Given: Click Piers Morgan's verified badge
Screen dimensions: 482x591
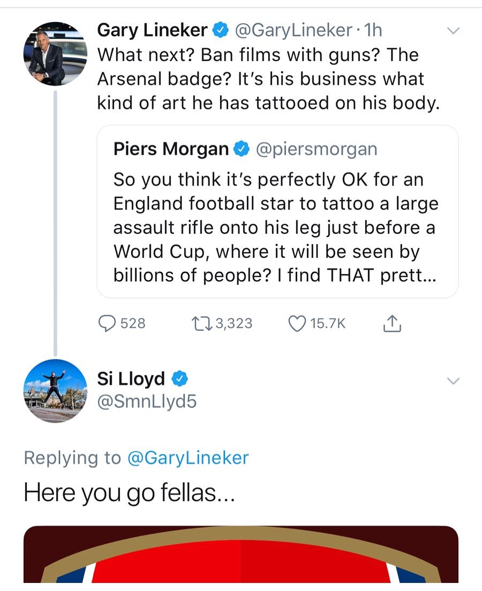Looking at the screenshot, I should tap(241, 149).
